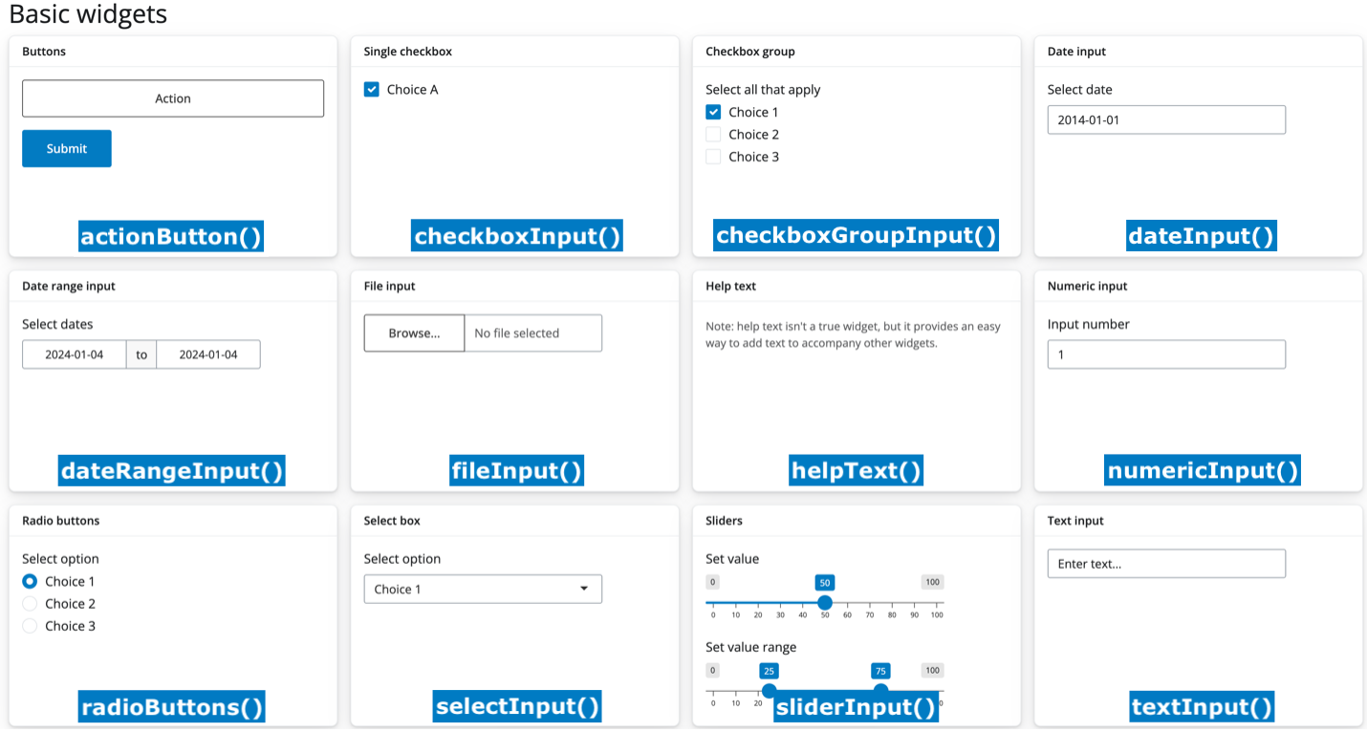Check the Choice 2 checkbox
This screenshot has height=732, width=1367.
[713, 135]
